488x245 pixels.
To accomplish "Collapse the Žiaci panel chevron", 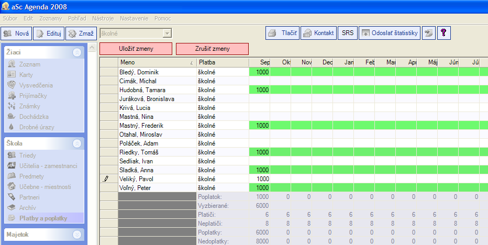I will 77,52.
